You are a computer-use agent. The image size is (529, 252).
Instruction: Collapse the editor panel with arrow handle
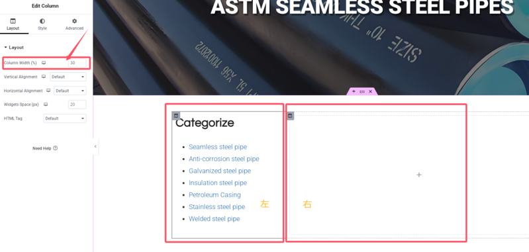point(95,147)
